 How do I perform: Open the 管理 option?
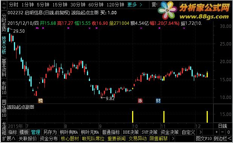click(35, 132)
